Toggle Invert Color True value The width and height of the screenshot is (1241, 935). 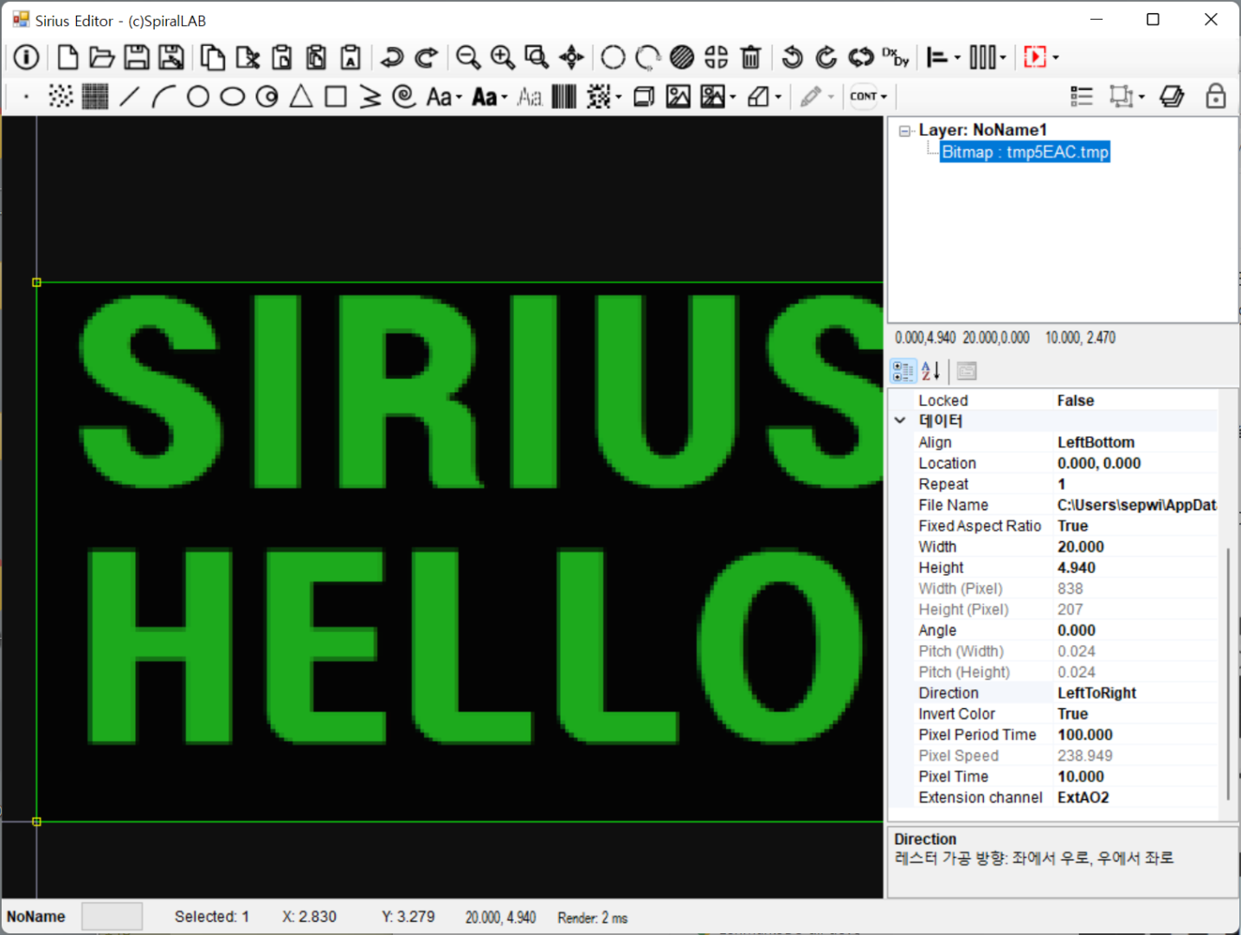(x=1135, y=714)
